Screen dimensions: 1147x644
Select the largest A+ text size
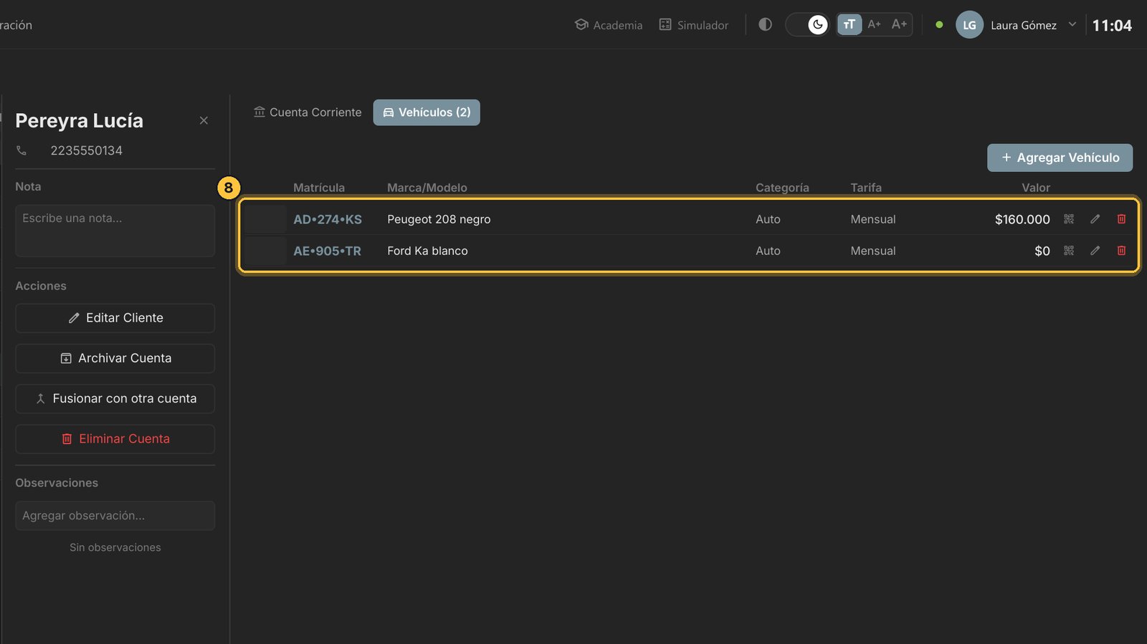click(x=899, y=24)
